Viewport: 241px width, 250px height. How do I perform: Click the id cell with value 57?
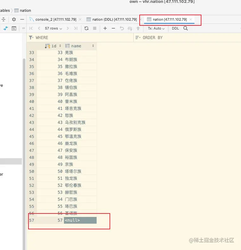tap(50, 220)
